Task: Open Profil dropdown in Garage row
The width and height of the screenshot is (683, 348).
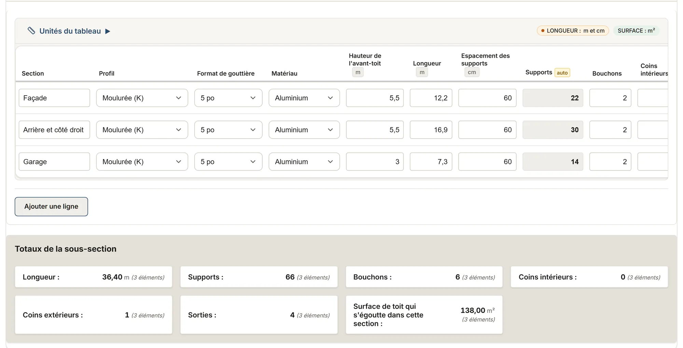Action: (142, 162)
